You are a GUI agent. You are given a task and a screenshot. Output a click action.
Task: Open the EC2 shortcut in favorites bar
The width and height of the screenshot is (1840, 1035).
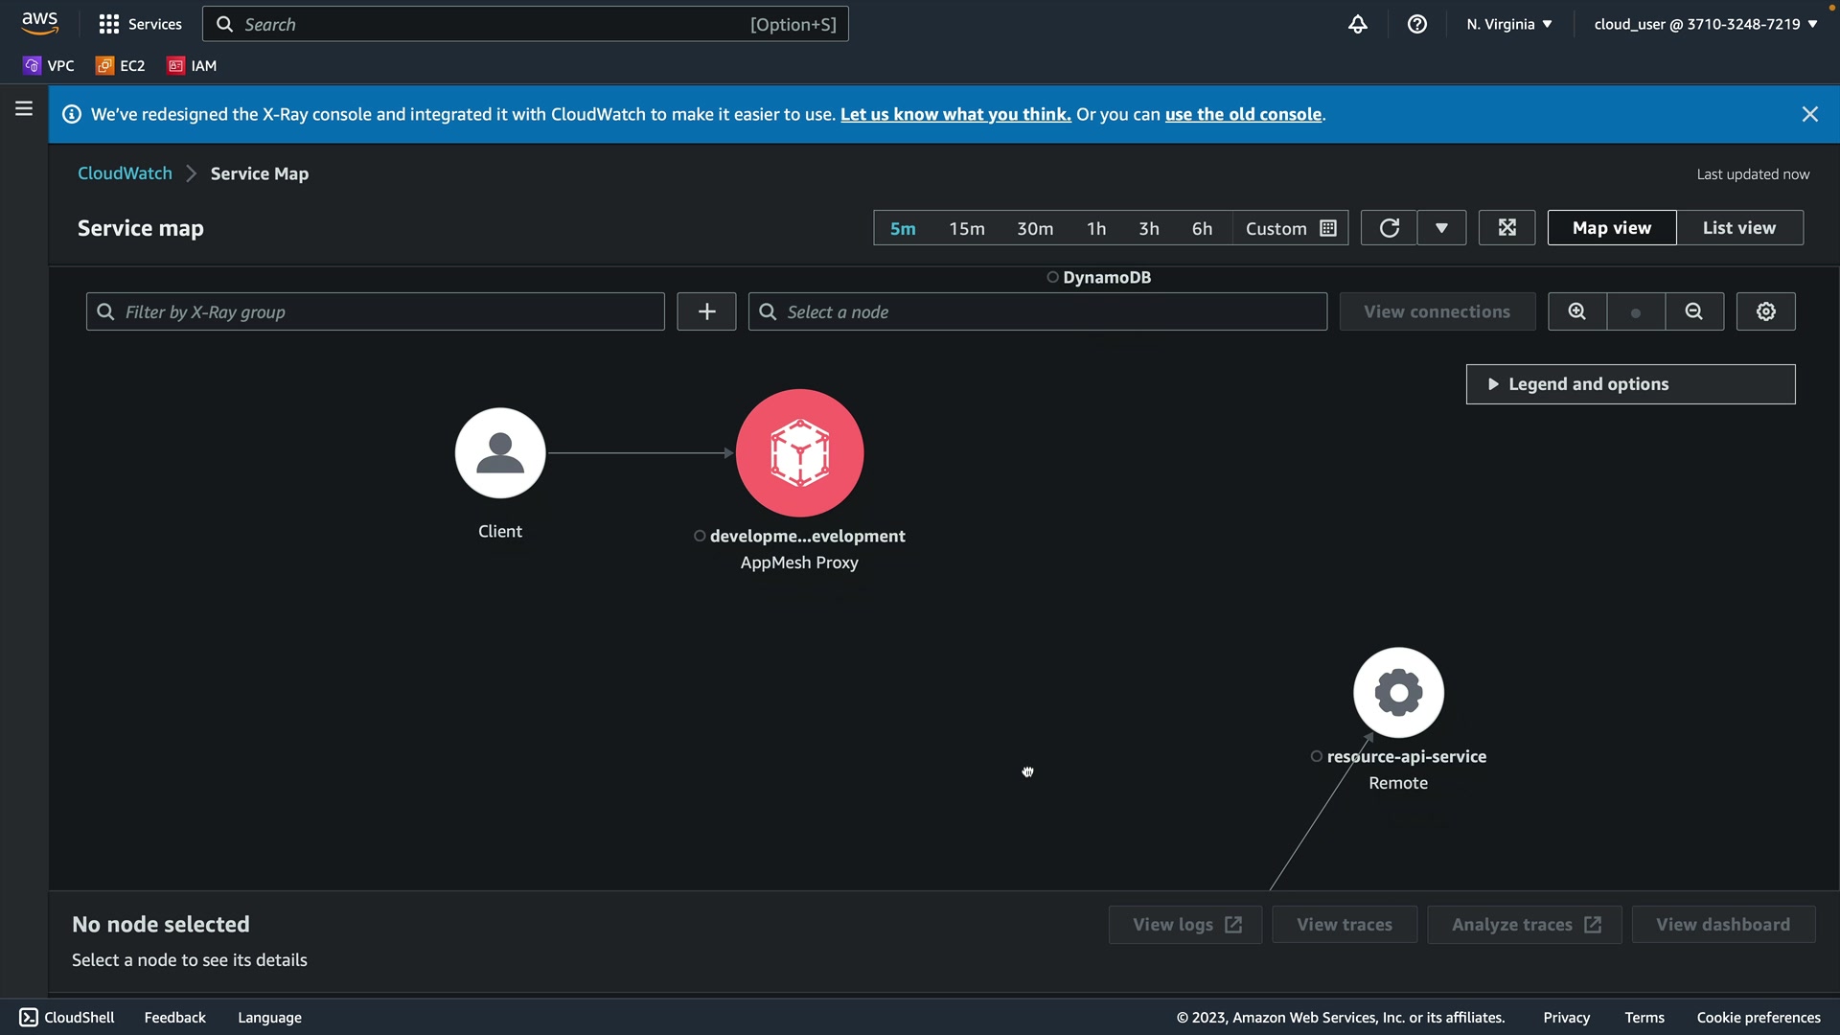[x=121, y=66]
